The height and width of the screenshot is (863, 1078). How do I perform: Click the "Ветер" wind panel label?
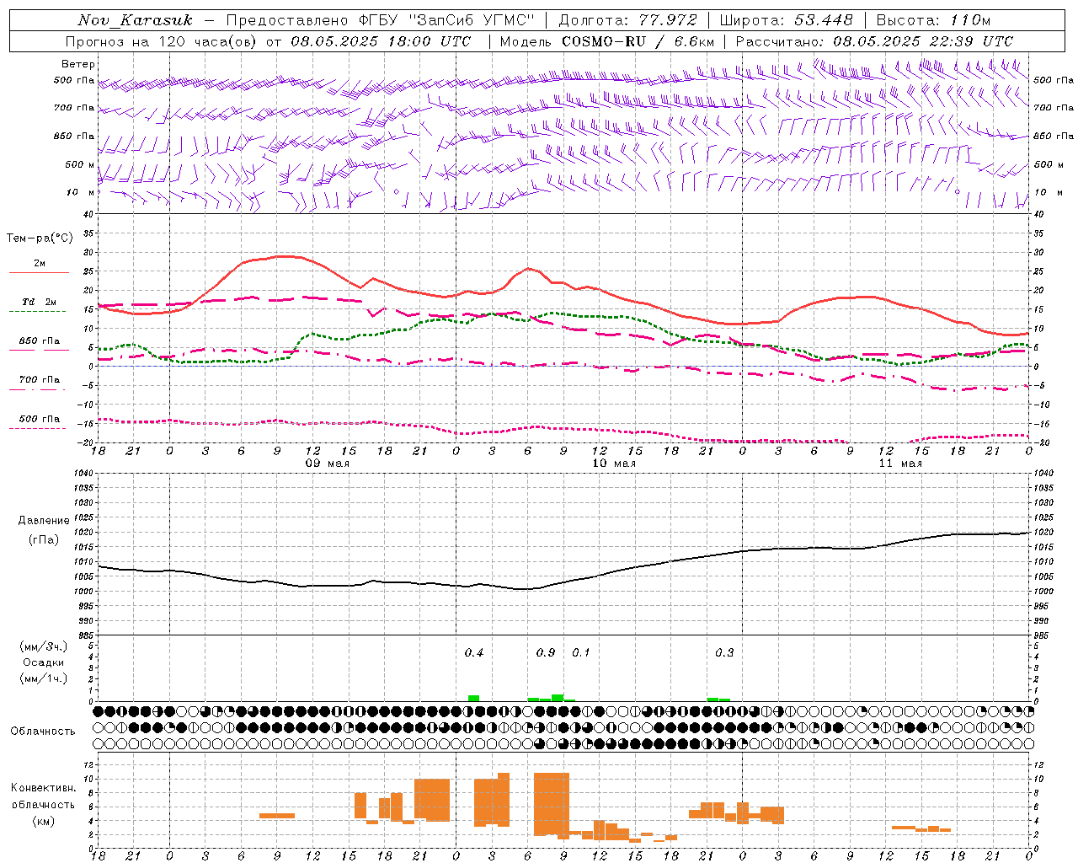[x=78, y=64]
